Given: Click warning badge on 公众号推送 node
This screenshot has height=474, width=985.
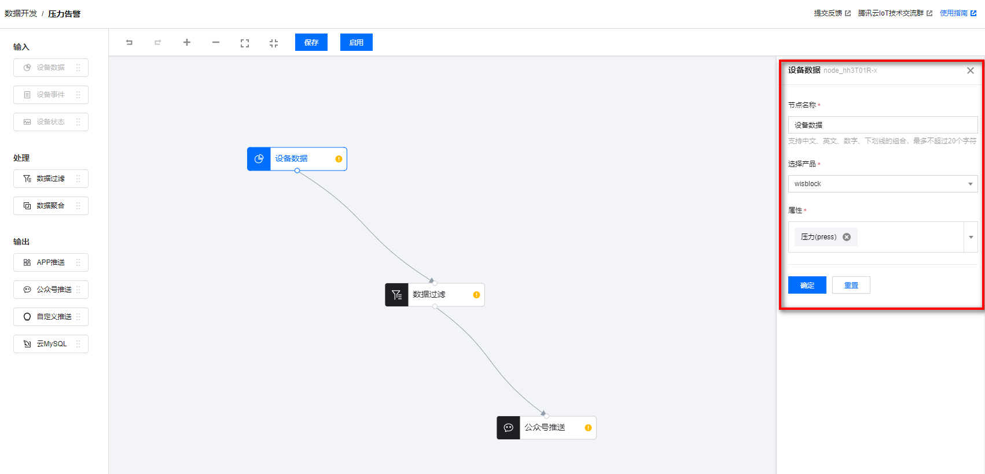Looking at the screenshot, I should point(589,428).
